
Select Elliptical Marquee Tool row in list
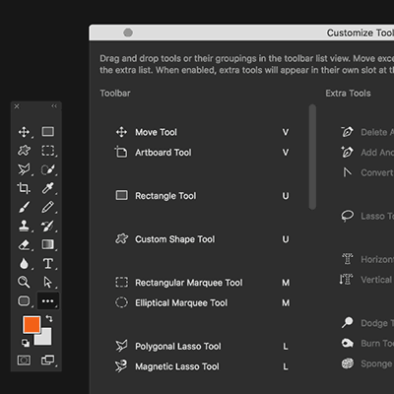202,302
